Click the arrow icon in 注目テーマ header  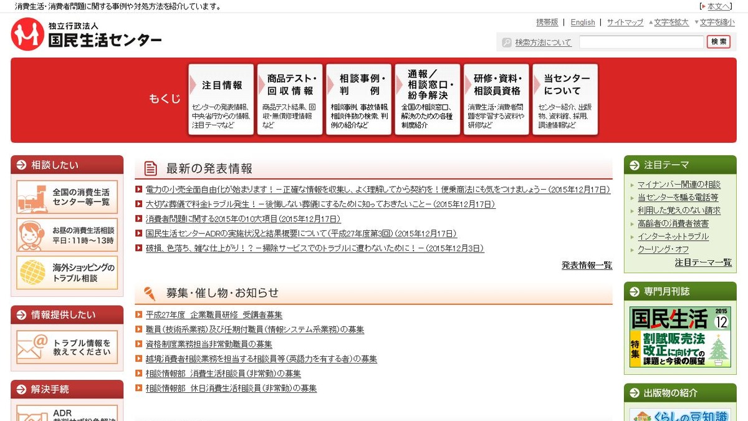pyautogui.click(x=635, y=165)
